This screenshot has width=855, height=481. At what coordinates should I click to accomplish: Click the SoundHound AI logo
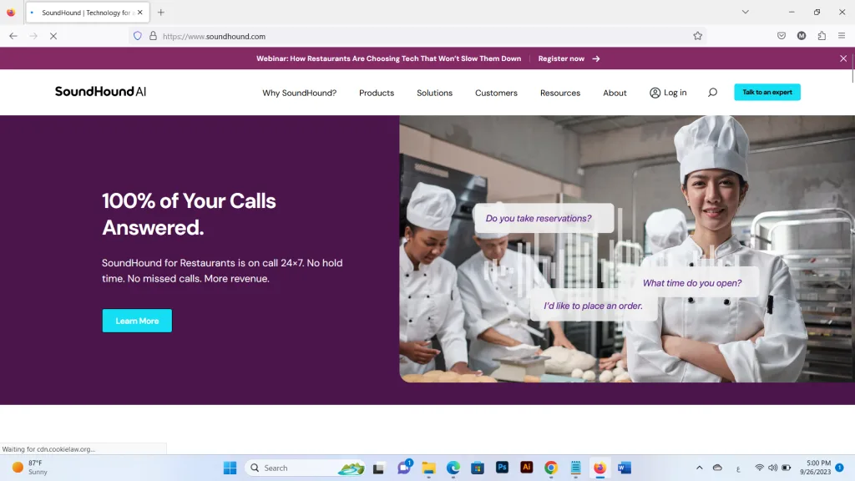[100, 92]
